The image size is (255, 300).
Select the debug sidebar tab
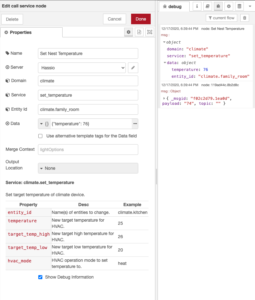pyautogui.click(x=174, y=7)
